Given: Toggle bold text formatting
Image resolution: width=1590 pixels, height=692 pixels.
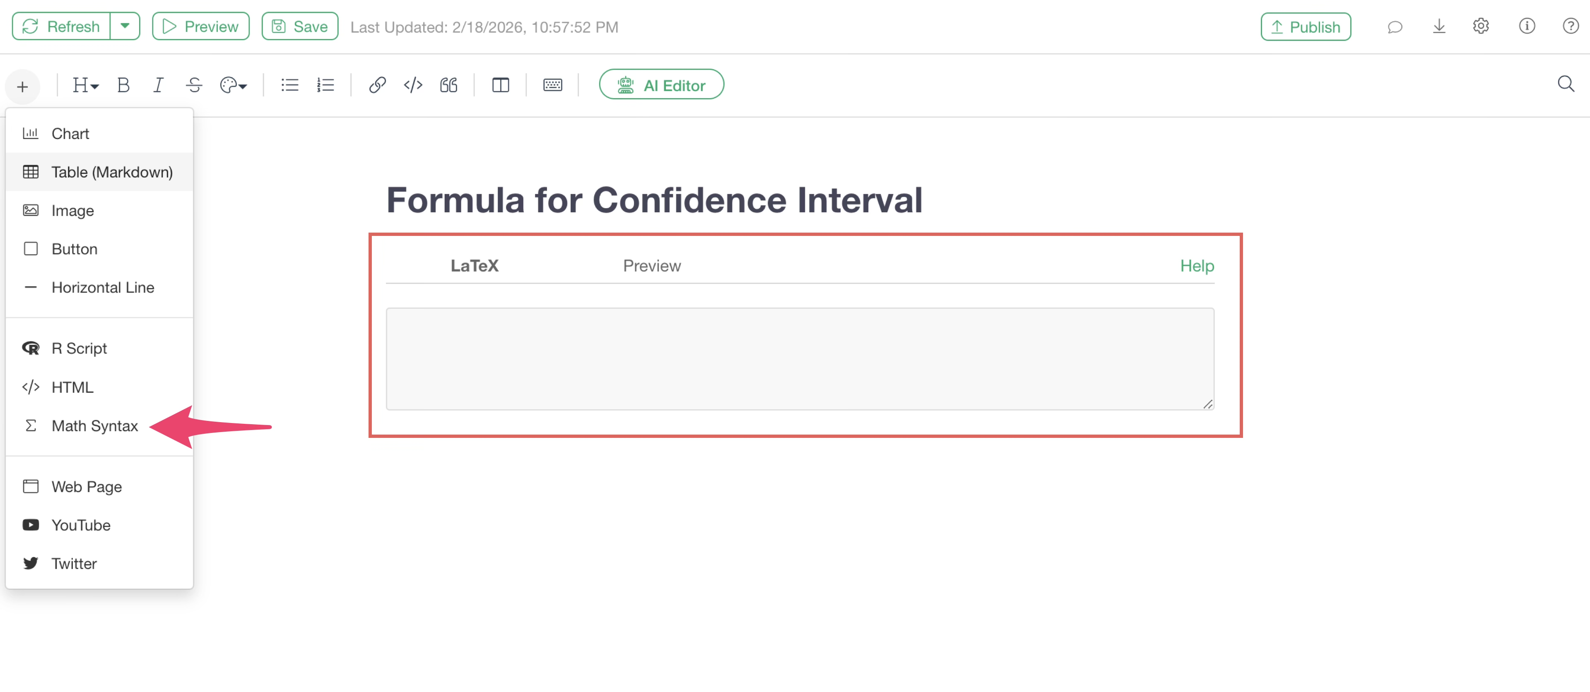Looking at the screenshot, I should [x=123, y=85].
